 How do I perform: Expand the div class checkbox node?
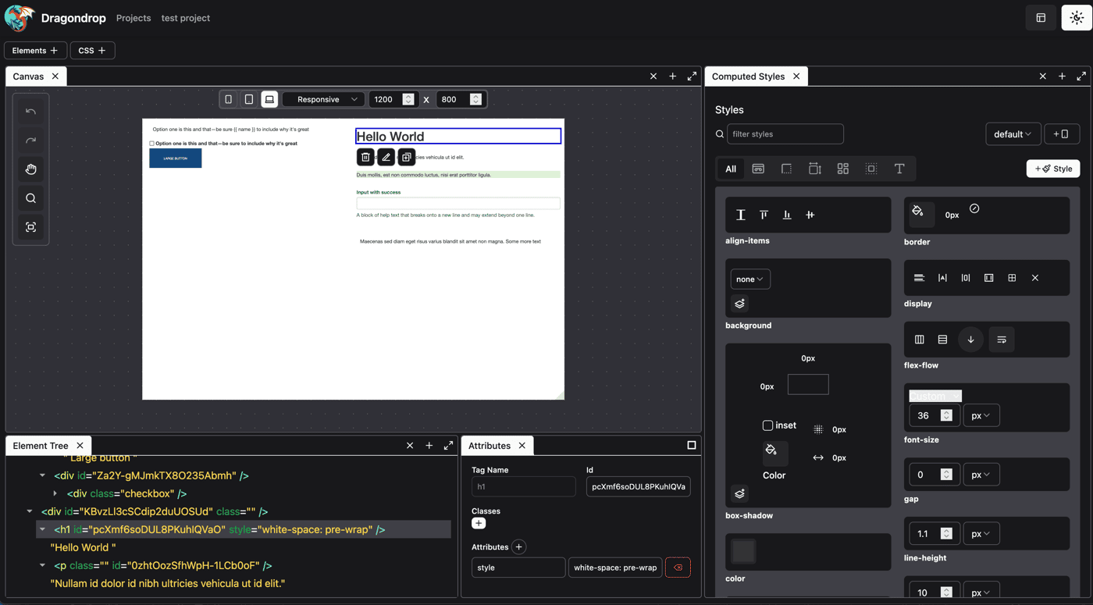pos(55,493)
